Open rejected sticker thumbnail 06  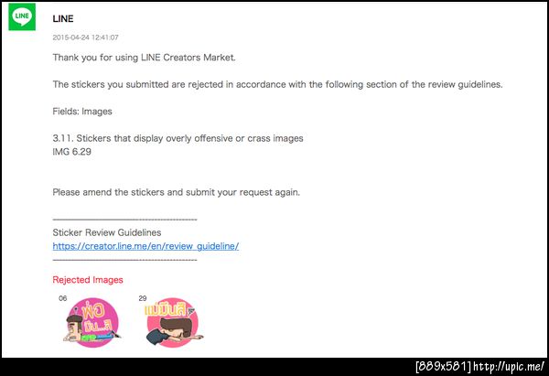pos(92,323)
